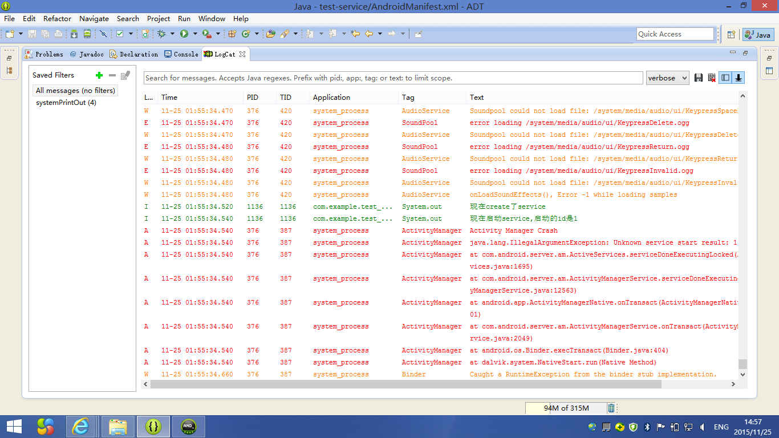The height and width of the screenshot is (438, 779).
Task: Switch to the Console tab
Action: point(181,54)
